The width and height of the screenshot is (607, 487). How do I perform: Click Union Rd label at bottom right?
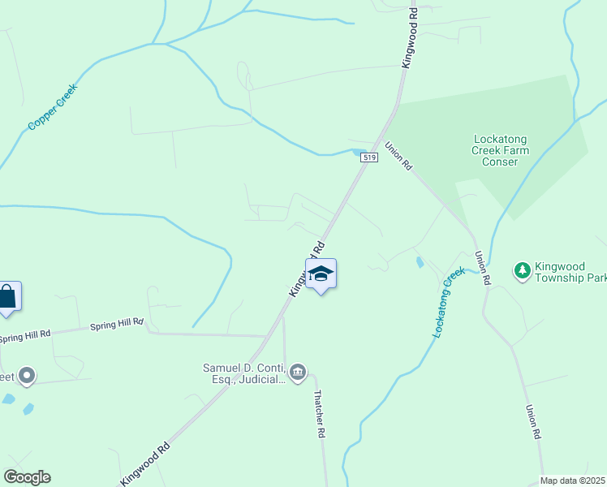click(533, 421)
